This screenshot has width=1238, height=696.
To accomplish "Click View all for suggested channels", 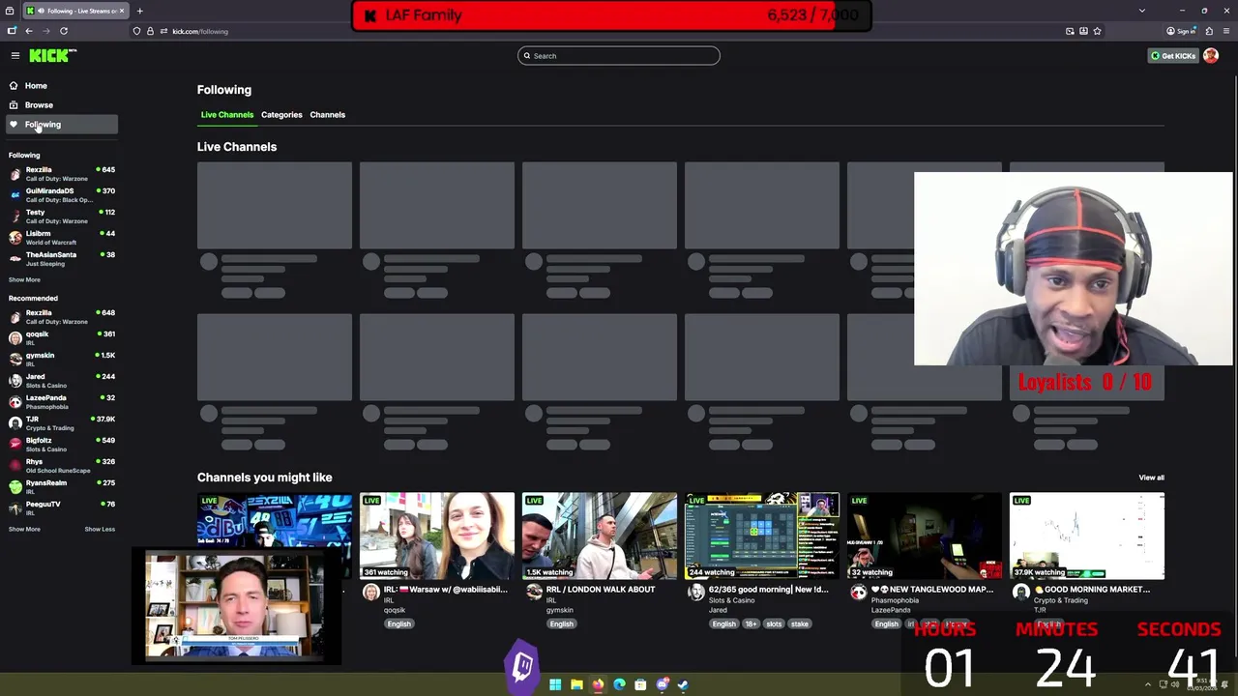I will click(x=1151, y=478).
